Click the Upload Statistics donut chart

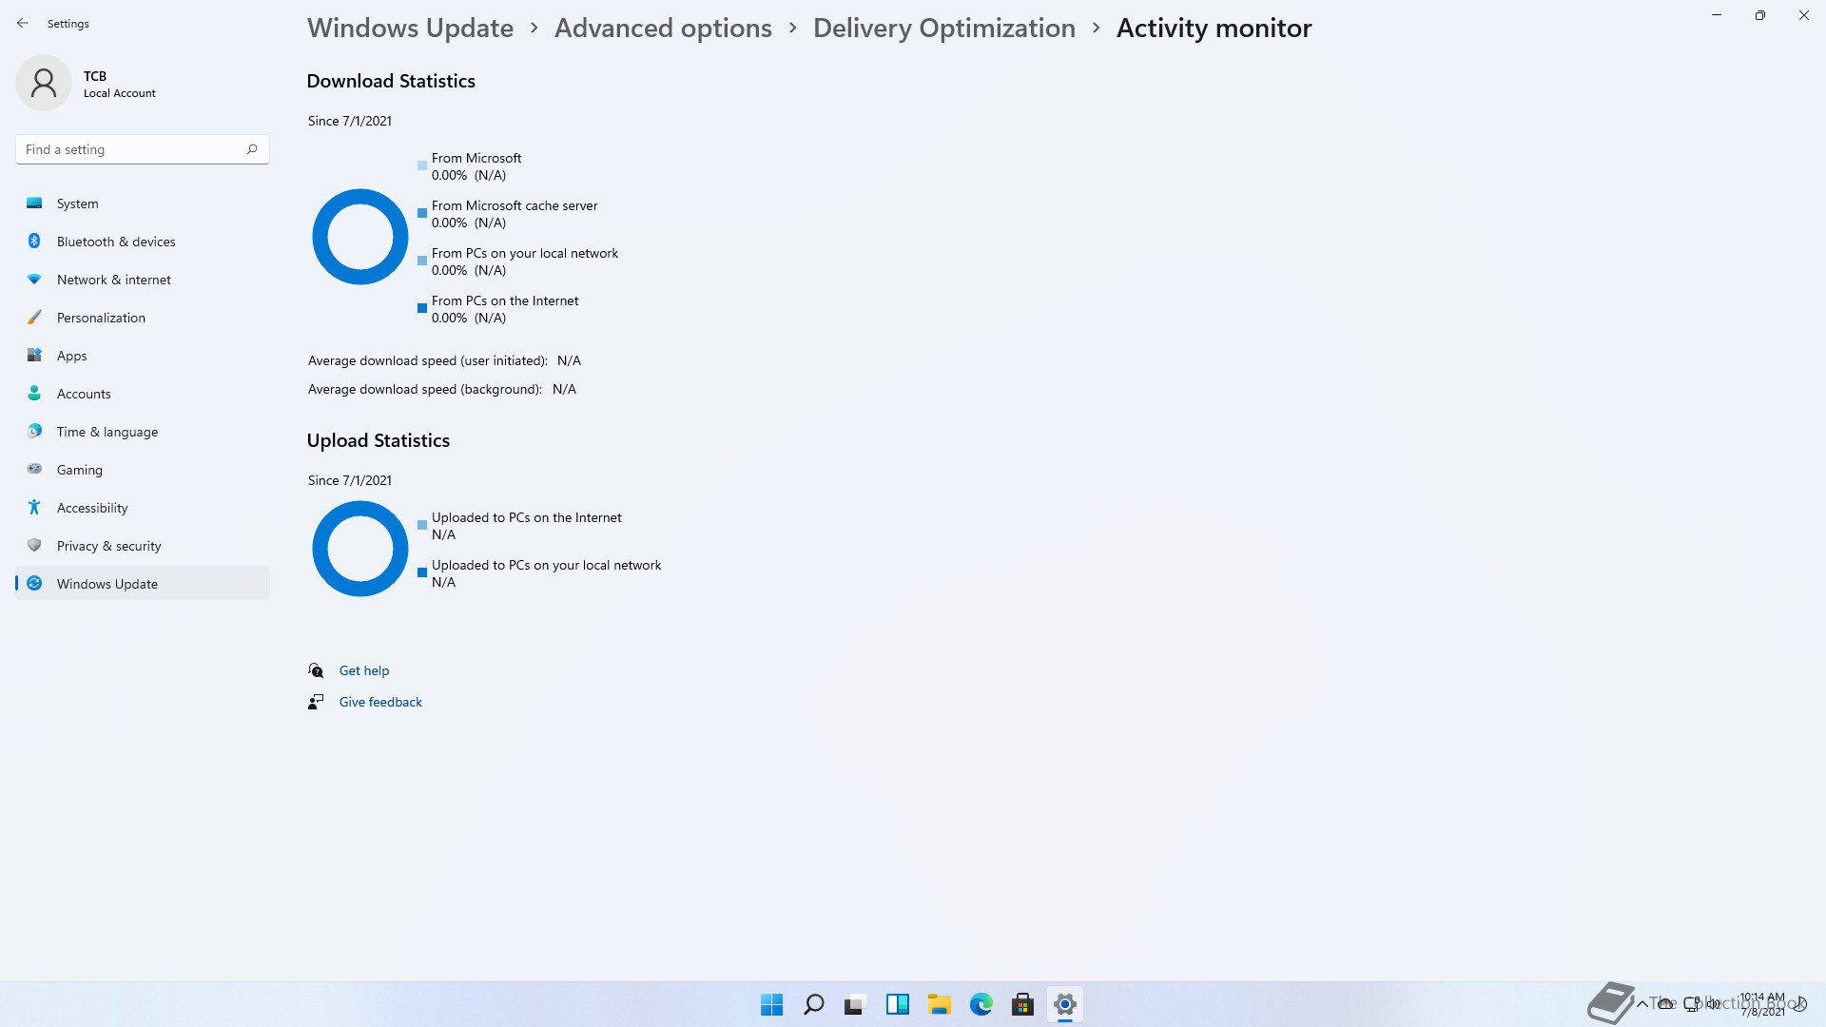[x=360, y=549]
